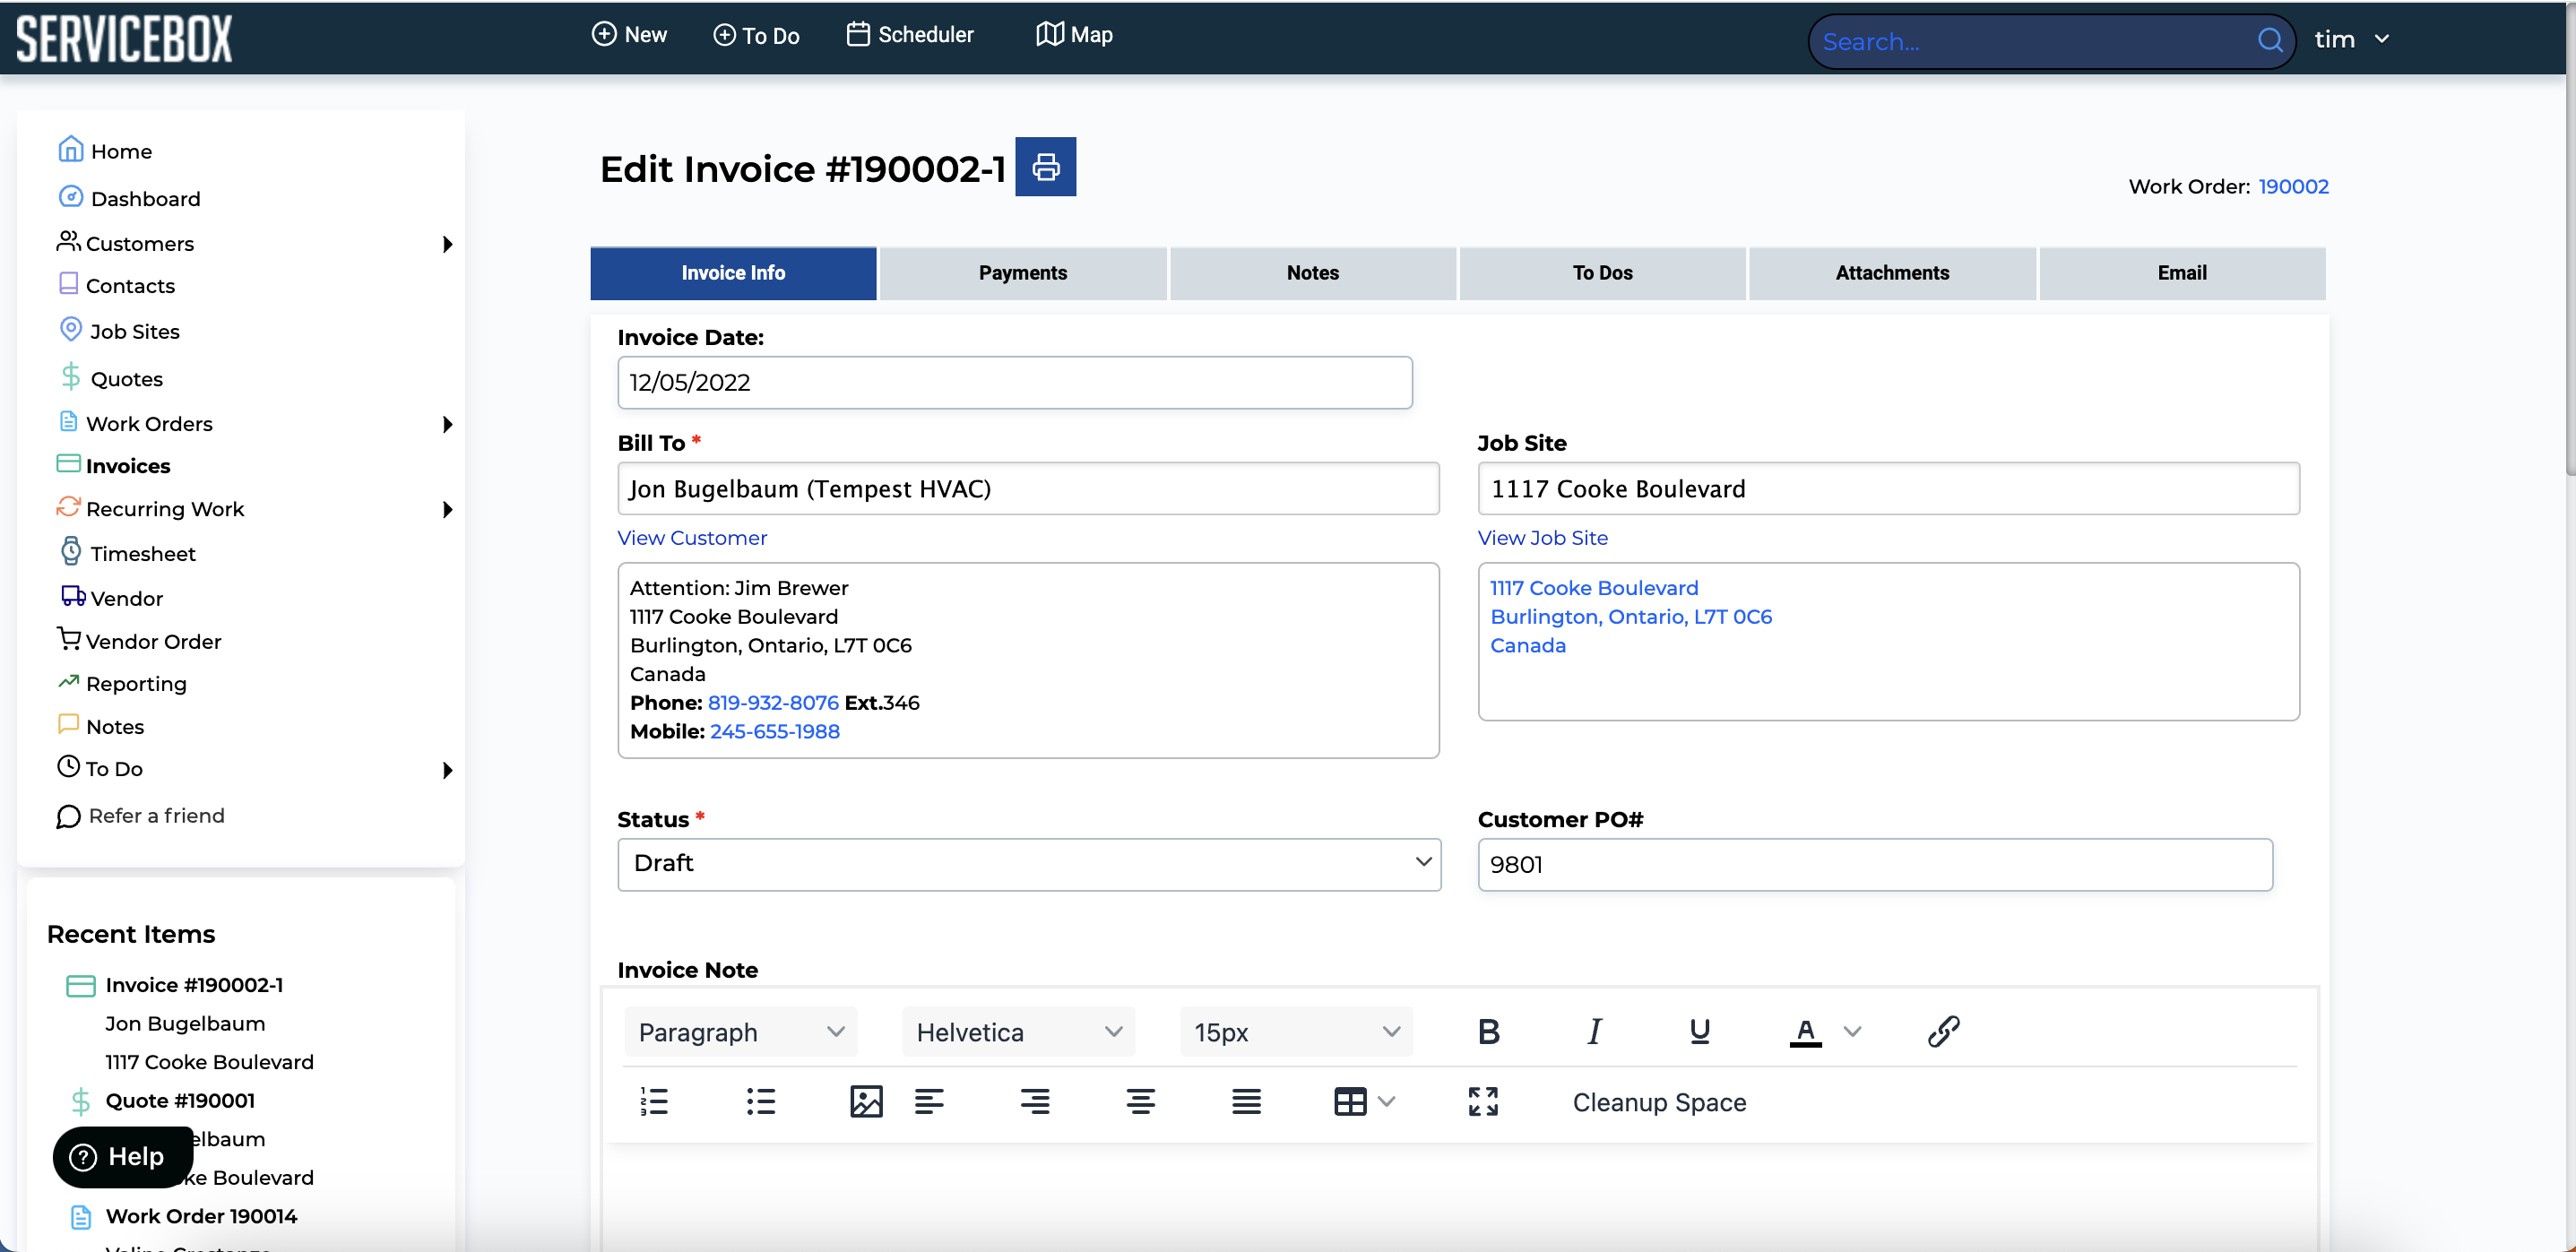
Task: Open recent item Quote #190001
Action: click(x=180, y=1100)
